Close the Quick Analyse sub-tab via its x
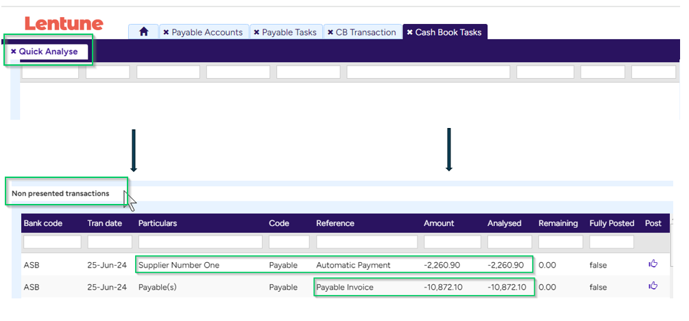This screenshot has width=689, height=321. tap(13, 52)
